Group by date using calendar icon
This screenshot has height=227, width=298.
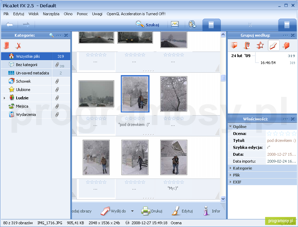pos(247,45)
